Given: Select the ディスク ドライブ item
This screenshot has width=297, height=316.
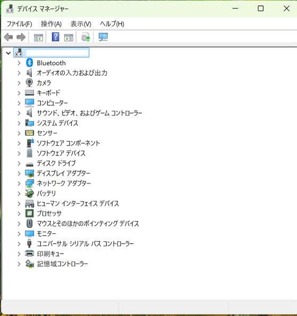Looking at the screenshot, I should pos(56,163).
